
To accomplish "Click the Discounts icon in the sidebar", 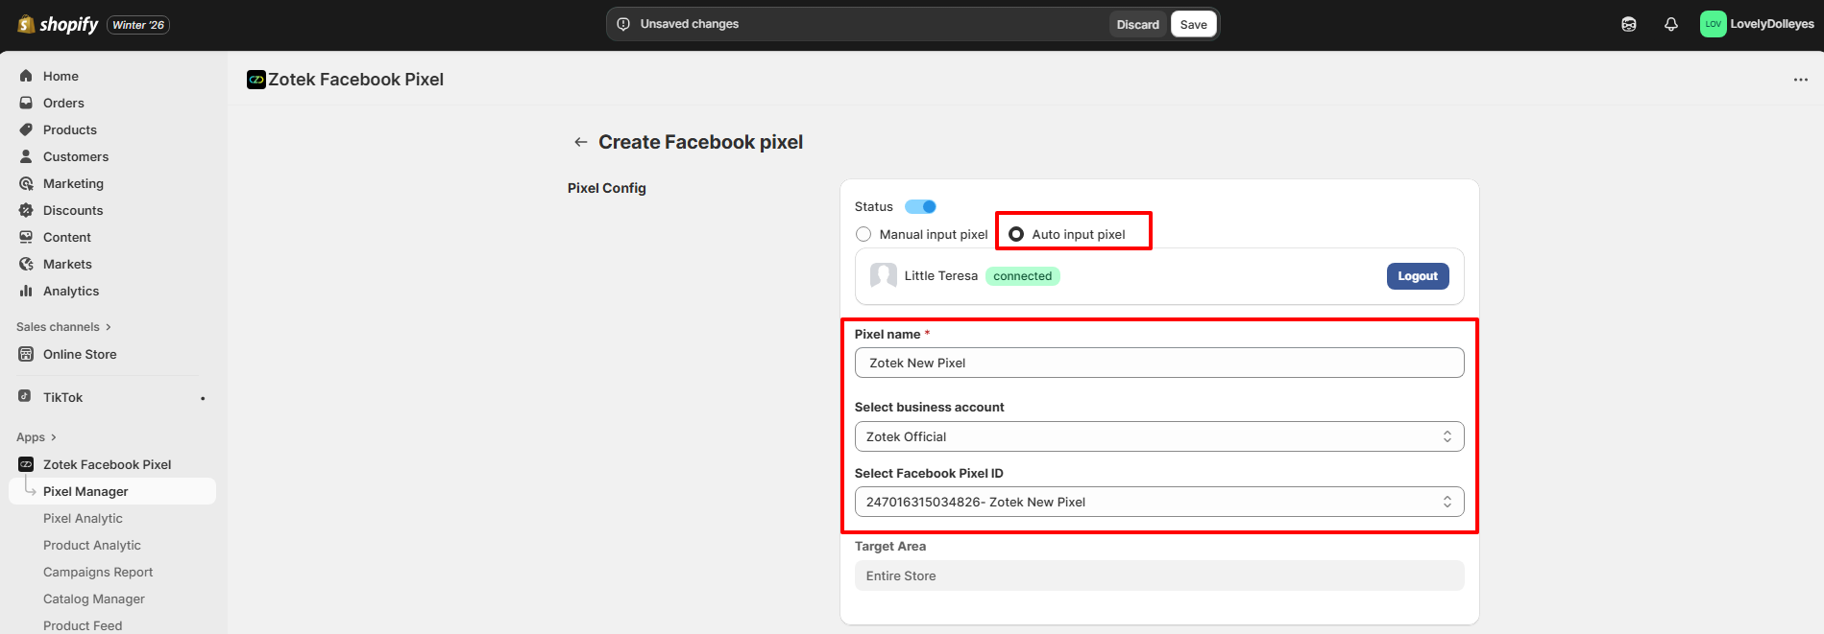I will [26, 210].
